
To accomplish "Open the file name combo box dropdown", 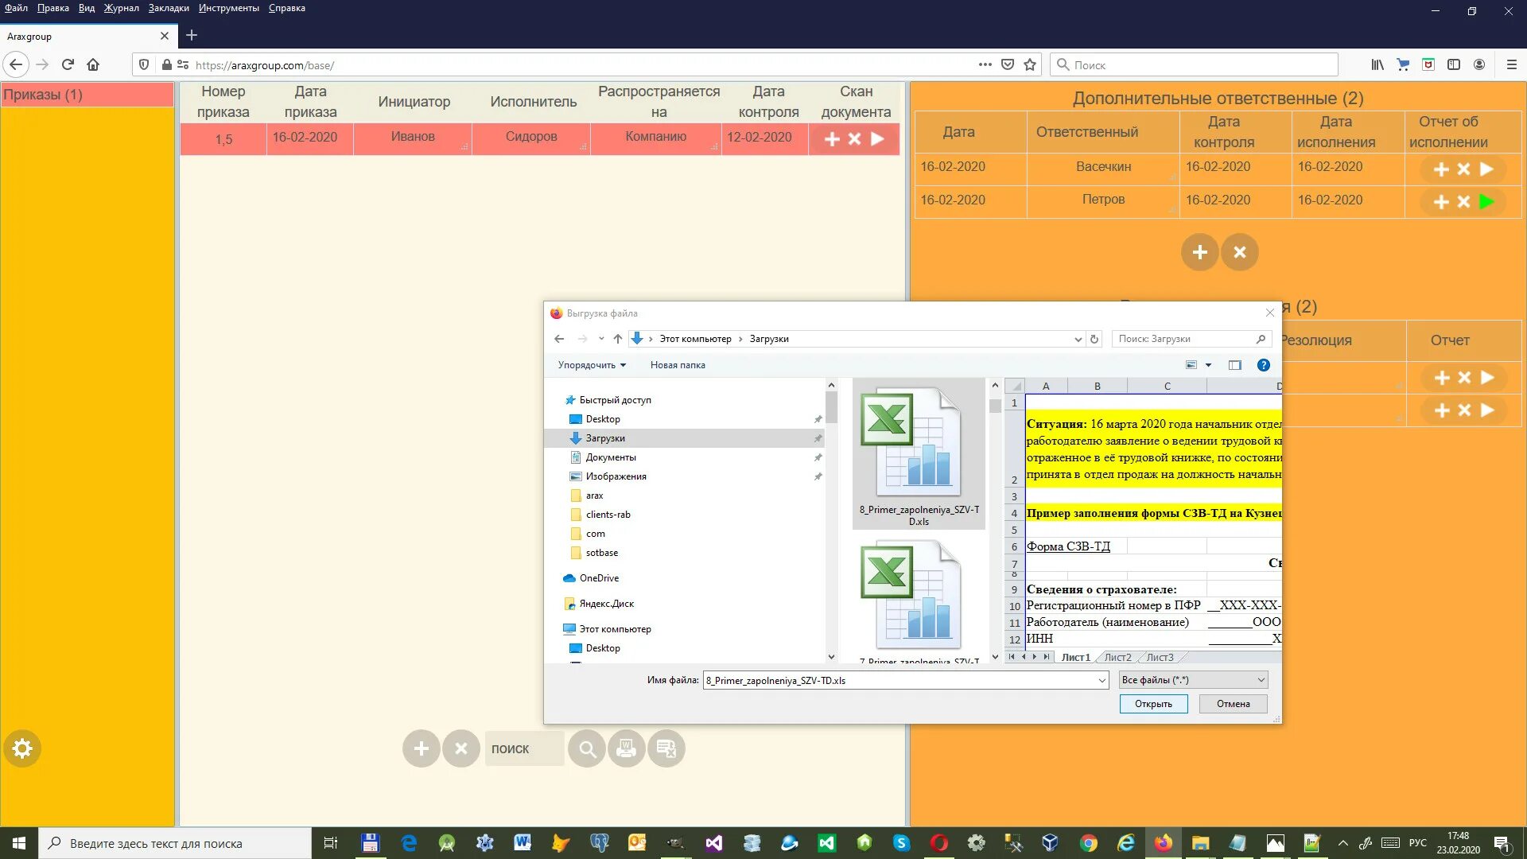I will (1102, 681).
